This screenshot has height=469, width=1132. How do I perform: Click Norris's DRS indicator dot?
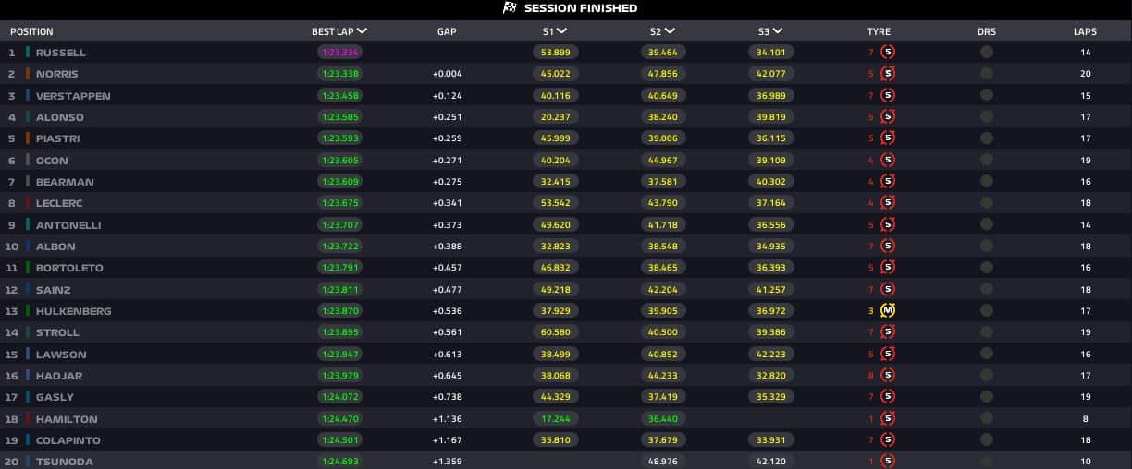pos(987,74)
